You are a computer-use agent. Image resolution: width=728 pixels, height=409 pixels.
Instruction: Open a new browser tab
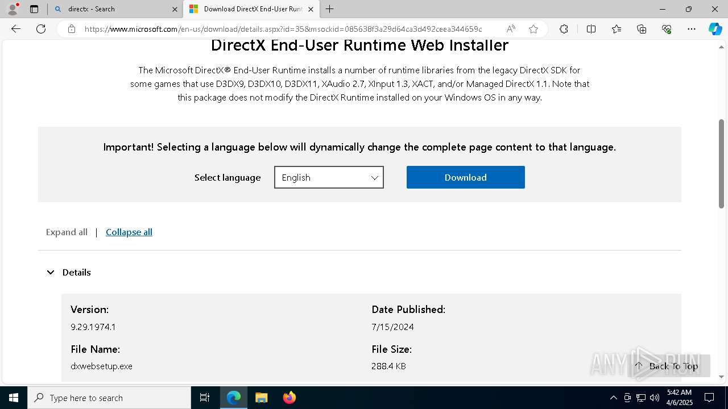330,9
